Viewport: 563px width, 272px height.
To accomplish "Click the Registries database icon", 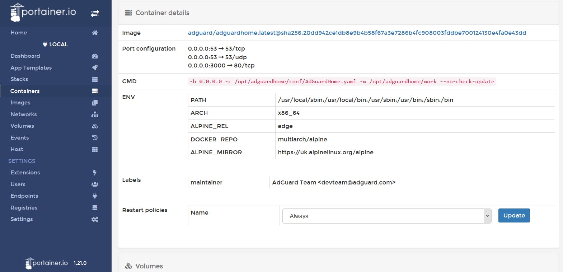I will [x=95, y=208].
